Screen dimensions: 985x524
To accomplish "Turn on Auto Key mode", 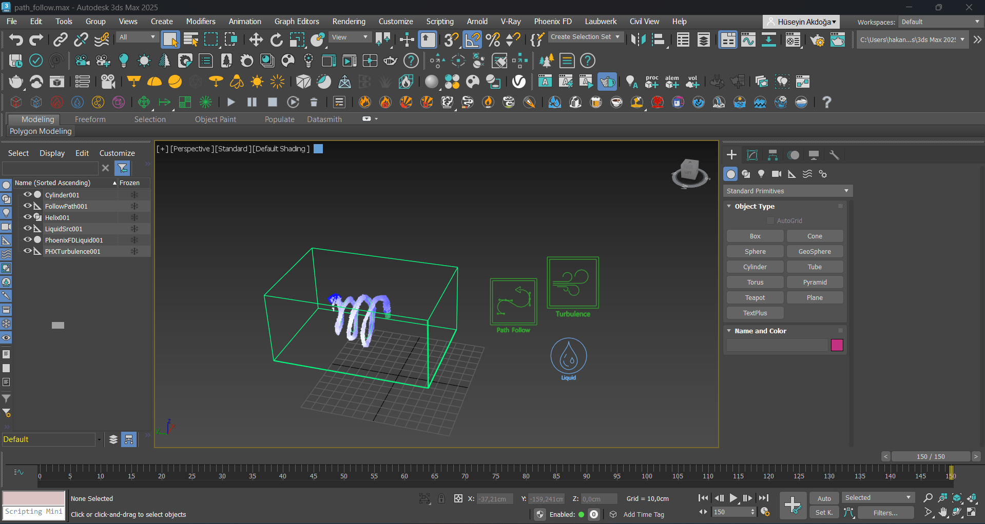I will click(824, 498).
